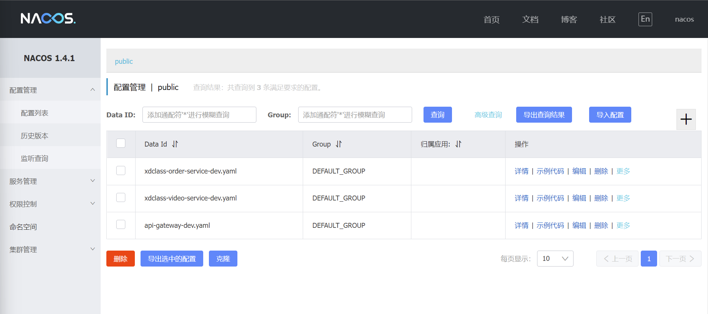708x314 pixels.
Task: Click the NACOS 1.4.1 version label
Action: tap(49, 58)
